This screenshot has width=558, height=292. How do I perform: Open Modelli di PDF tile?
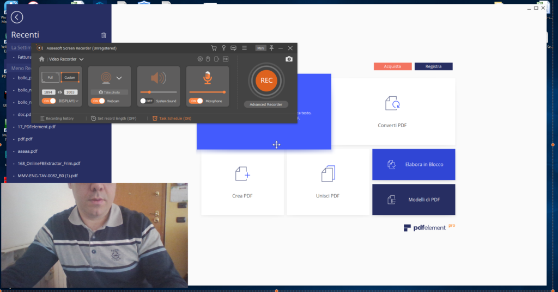coord(414,200)
